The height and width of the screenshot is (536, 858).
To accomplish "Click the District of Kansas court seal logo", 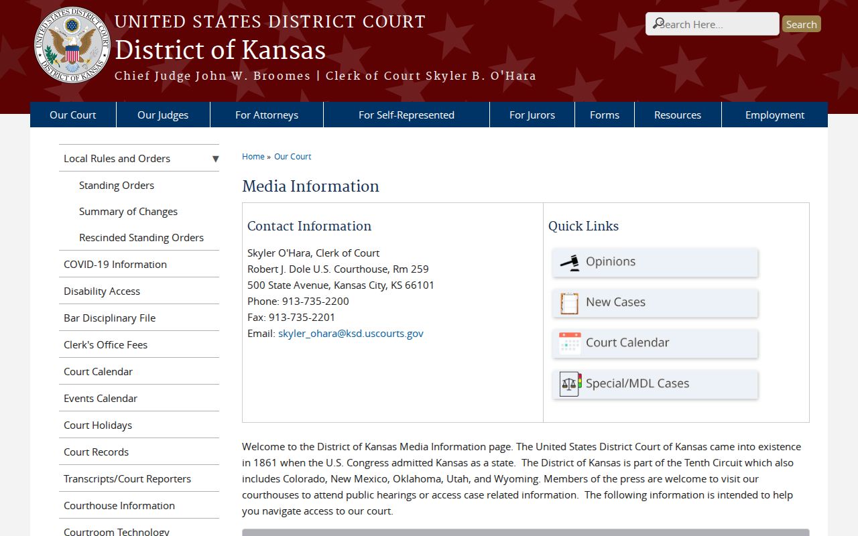I will [72, 46].
